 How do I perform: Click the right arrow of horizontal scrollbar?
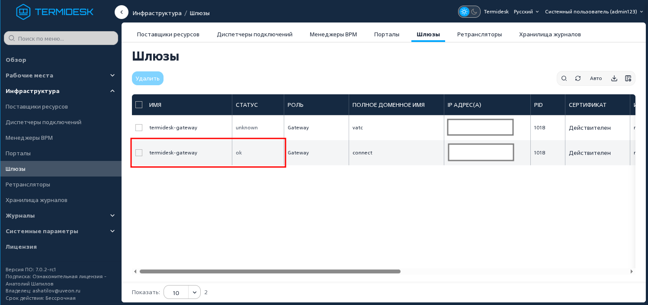632,272
